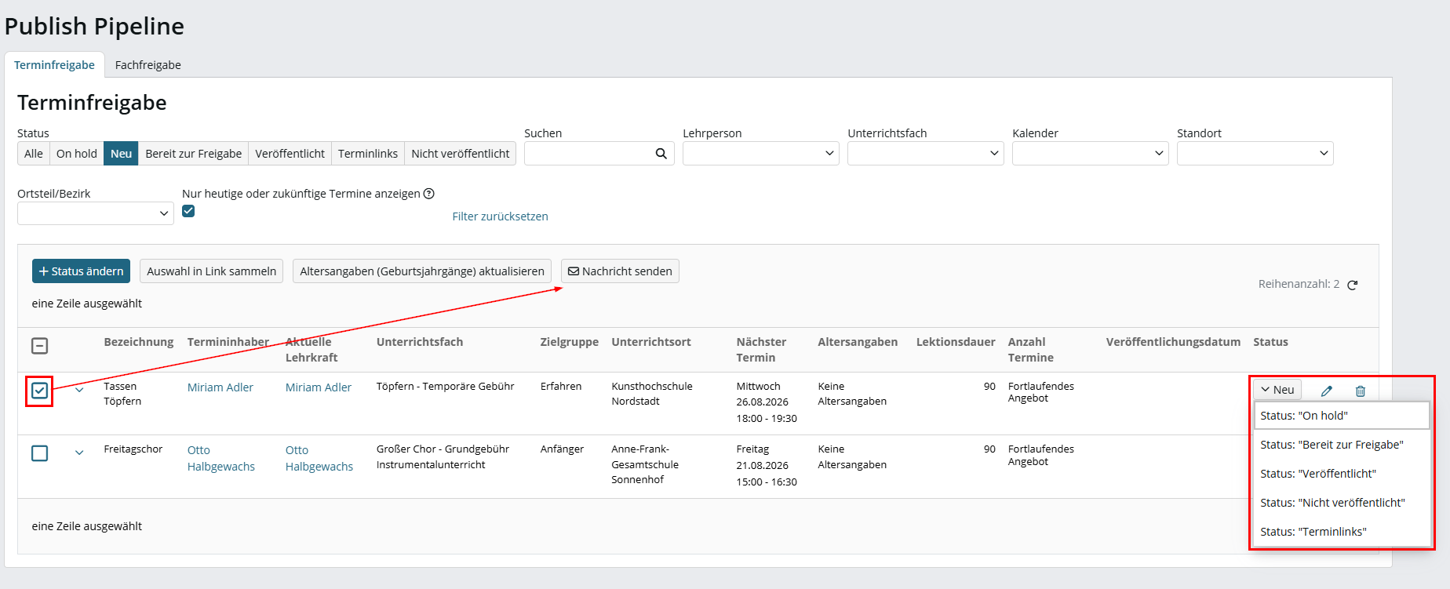The width and height of the screenshot is (1450, 589).
Task: Toggle the Neu status dropdown in row
Action: (x=1277, y=390)
